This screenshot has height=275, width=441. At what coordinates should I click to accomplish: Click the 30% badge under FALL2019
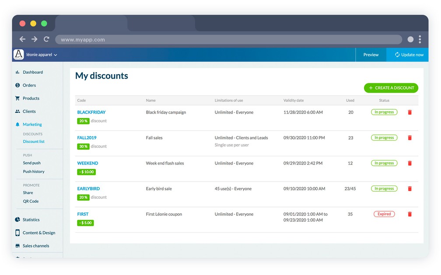click(83, 146)
